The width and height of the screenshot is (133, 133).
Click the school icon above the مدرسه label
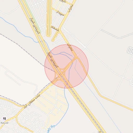click(x=4, y=118)
